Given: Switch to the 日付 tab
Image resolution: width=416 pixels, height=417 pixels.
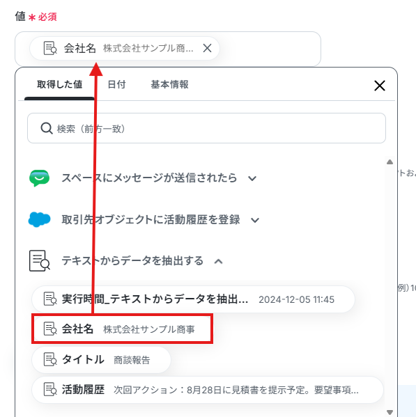Looking at the screenshot, I should [116, 84].
